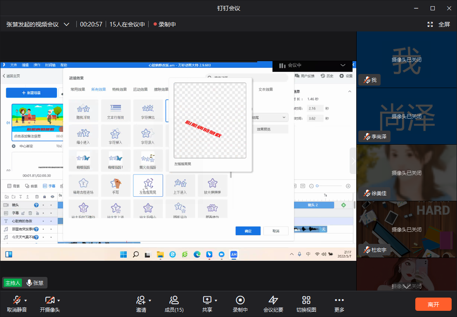
Task: Click the switch view (切换视图) icon
Action: (x=306, y=300)
